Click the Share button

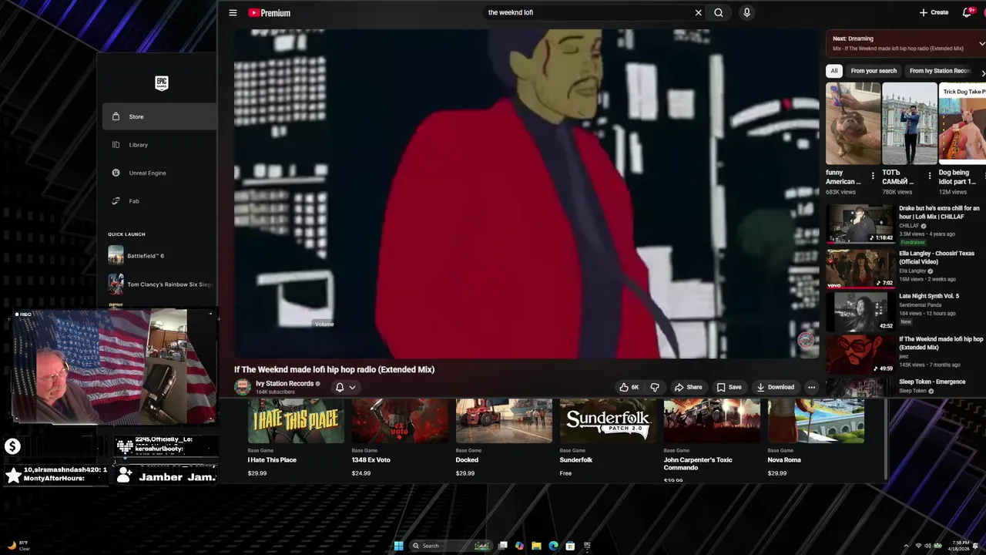tap(688, 387)
